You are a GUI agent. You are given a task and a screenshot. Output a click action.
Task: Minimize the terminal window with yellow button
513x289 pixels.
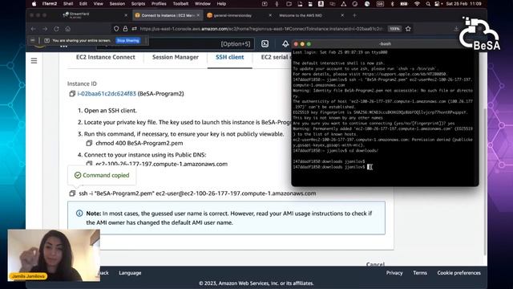pos(302,44)
